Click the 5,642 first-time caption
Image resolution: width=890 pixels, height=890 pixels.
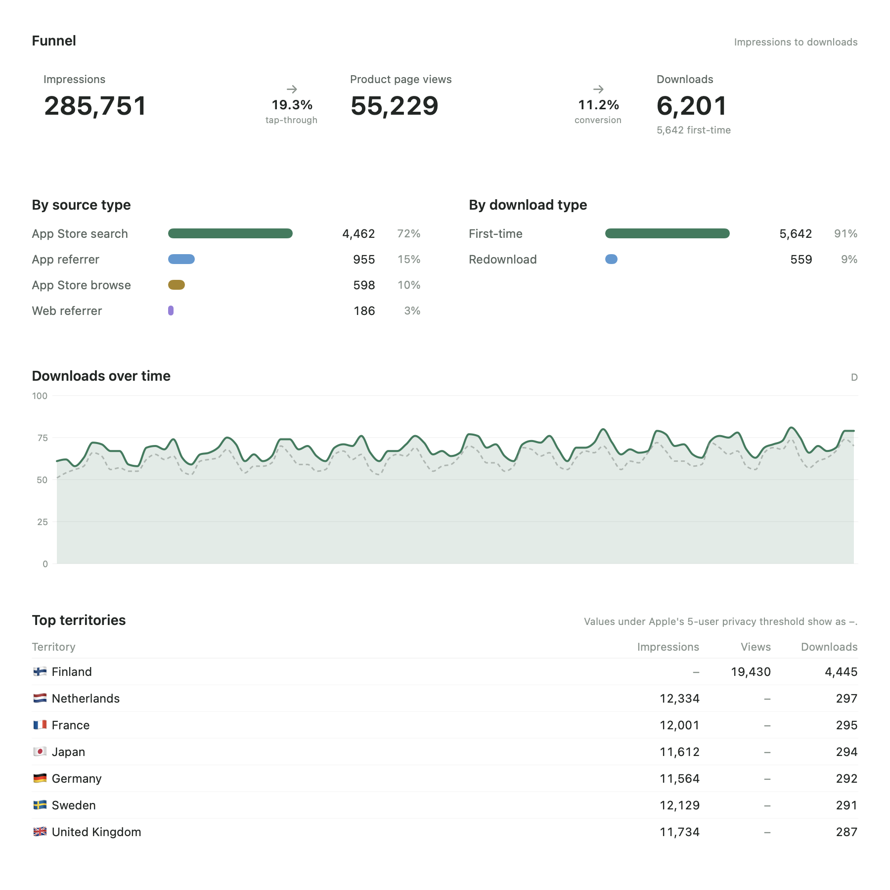point(694,130)
